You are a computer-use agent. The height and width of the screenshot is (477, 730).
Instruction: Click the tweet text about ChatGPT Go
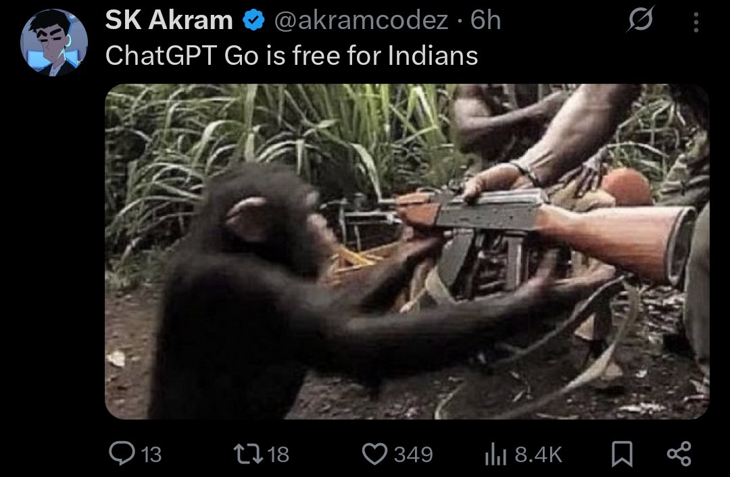(x=291, y=56)
